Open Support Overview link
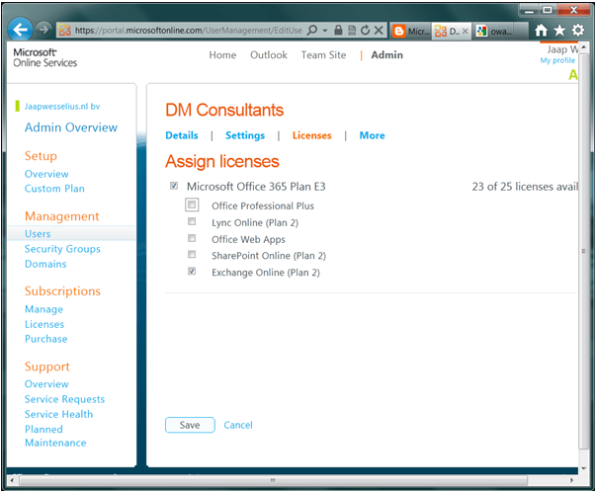This screenshot has height=491, width=595. tap(46, 384)
